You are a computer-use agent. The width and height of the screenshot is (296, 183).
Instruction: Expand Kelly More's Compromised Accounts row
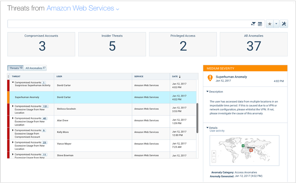[x=13, y=130]
